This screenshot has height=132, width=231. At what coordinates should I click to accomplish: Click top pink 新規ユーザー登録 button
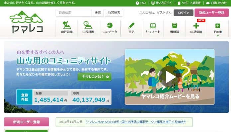click(211, 13)
